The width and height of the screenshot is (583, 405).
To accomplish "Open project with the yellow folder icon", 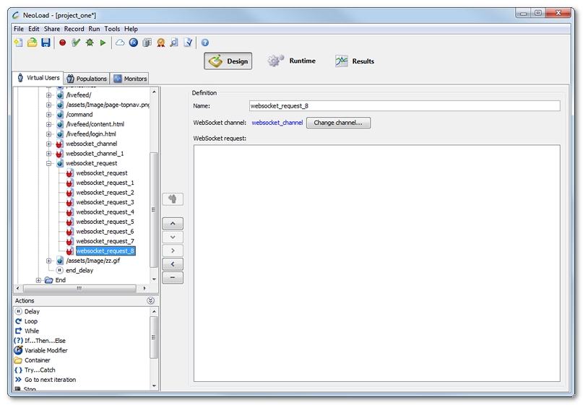I will tap(32, 43).
